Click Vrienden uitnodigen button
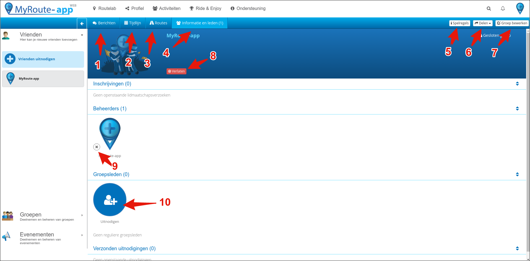Image resolution: width=530 pixels, height=261 pixels. 43,59
